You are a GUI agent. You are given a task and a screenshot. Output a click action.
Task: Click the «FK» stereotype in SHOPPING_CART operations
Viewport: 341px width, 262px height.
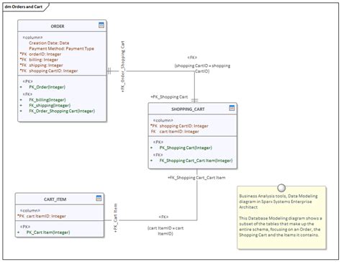click(158, 155)
